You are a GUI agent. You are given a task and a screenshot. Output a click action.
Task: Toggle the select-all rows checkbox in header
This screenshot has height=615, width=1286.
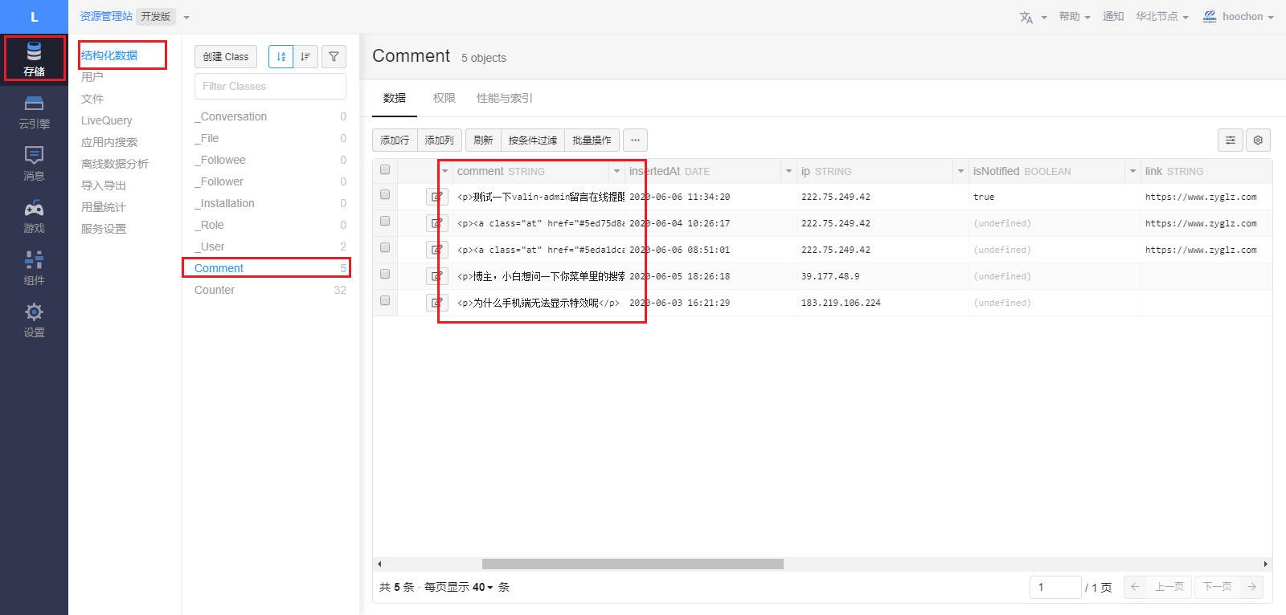pyautogui.click(x=385, y=170)
